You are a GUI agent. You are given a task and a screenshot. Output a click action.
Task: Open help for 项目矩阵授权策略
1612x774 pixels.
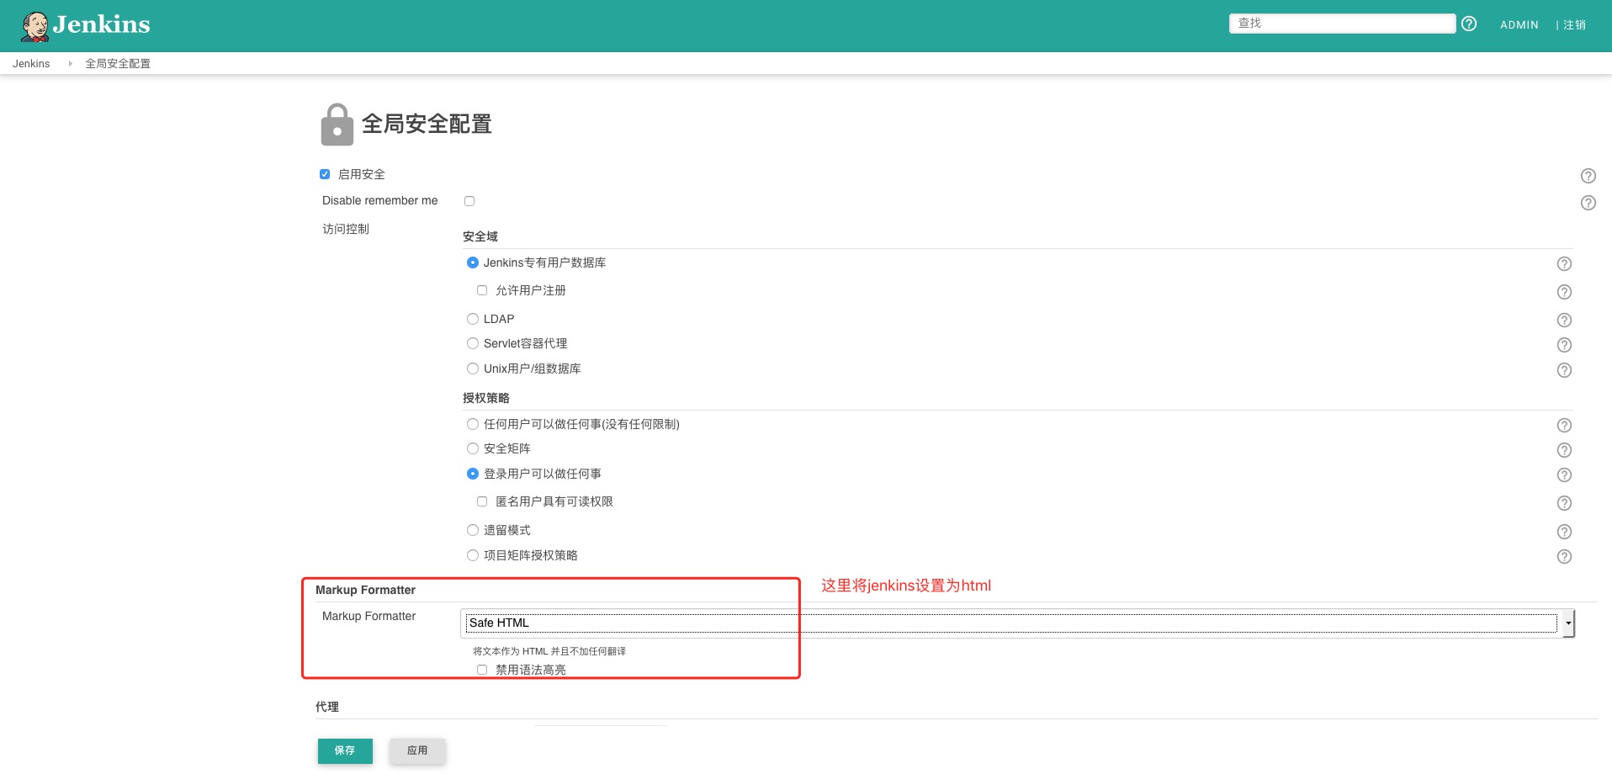pyautogui.click(x=1564, y=557)
